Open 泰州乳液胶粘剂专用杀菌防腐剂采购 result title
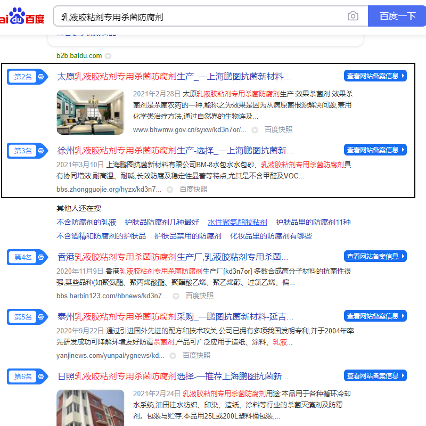Screen dimensions: 426x426 pos(175,317)
